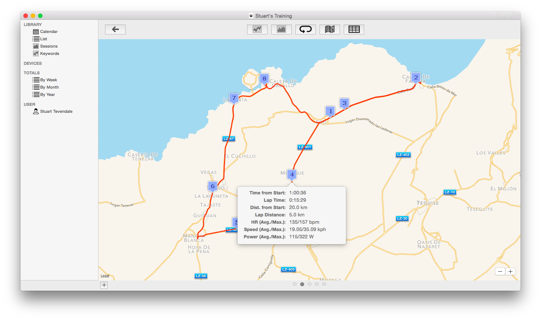Select lap marker 4 on the map
541x320 pixels.
pyautogui.click(x=291, y=175)
